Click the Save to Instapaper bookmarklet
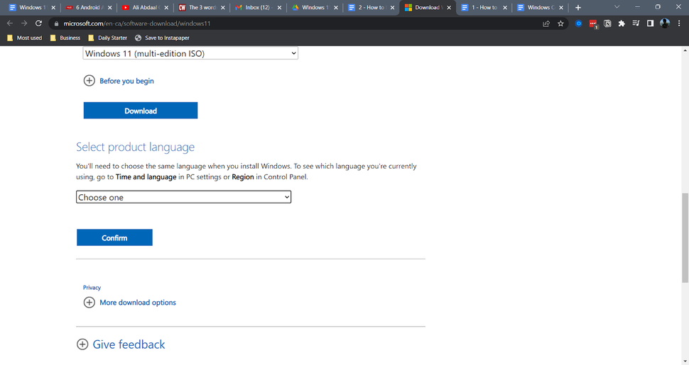 pyautogui.click(x=162, y=38)
